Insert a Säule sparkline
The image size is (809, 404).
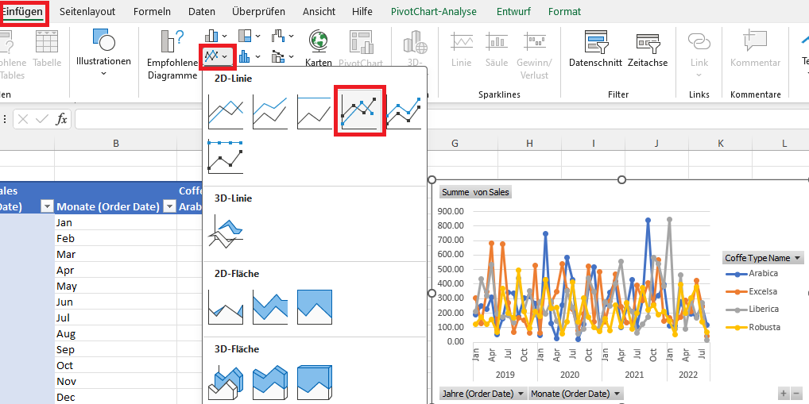[497, 49]
